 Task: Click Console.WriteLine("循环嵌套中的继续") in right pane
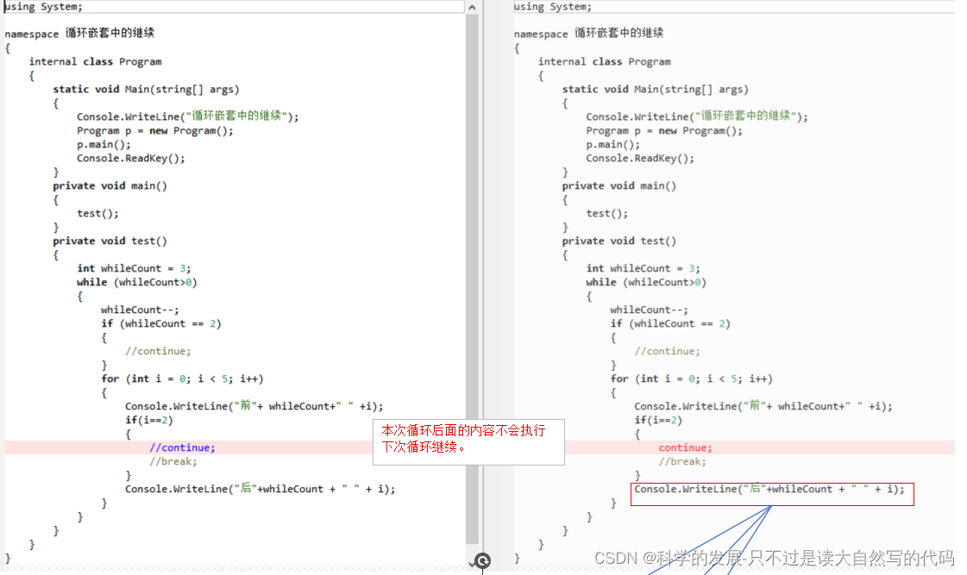pyautogui.click(x=697, y=116)
